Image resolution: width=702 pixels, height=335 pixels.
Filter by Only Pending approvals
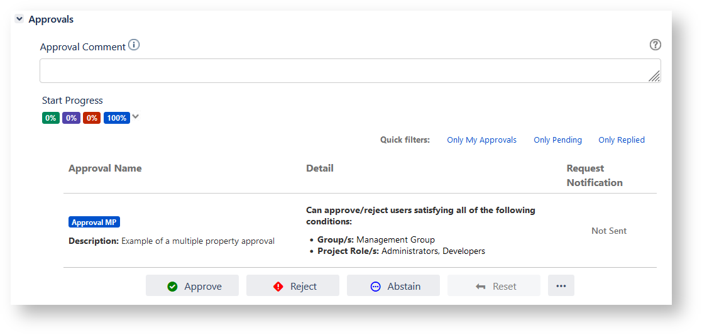(557, 140)
